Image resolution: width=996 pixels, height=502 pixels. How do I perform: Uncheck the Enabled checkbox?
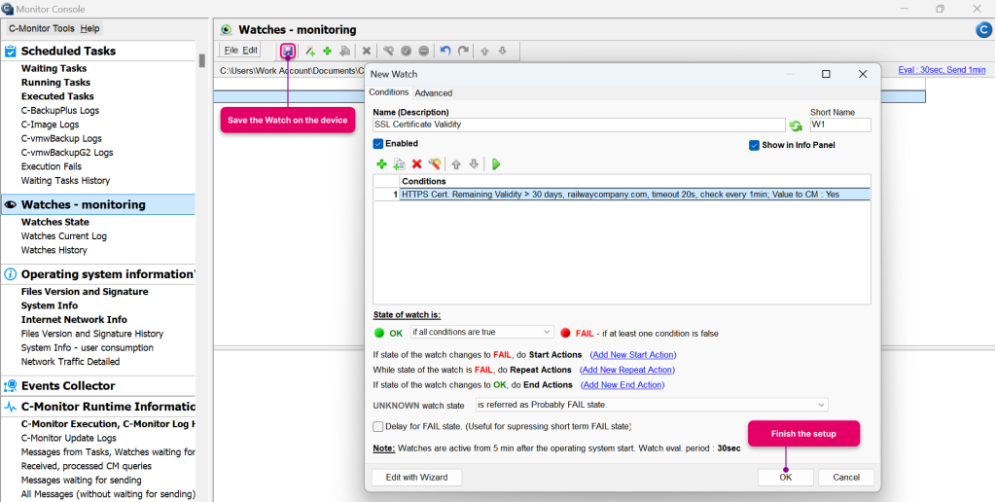378,144
